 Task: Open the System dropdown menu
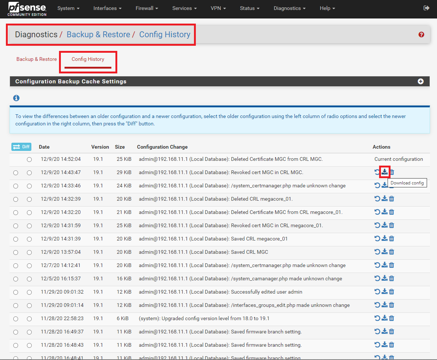68,8
